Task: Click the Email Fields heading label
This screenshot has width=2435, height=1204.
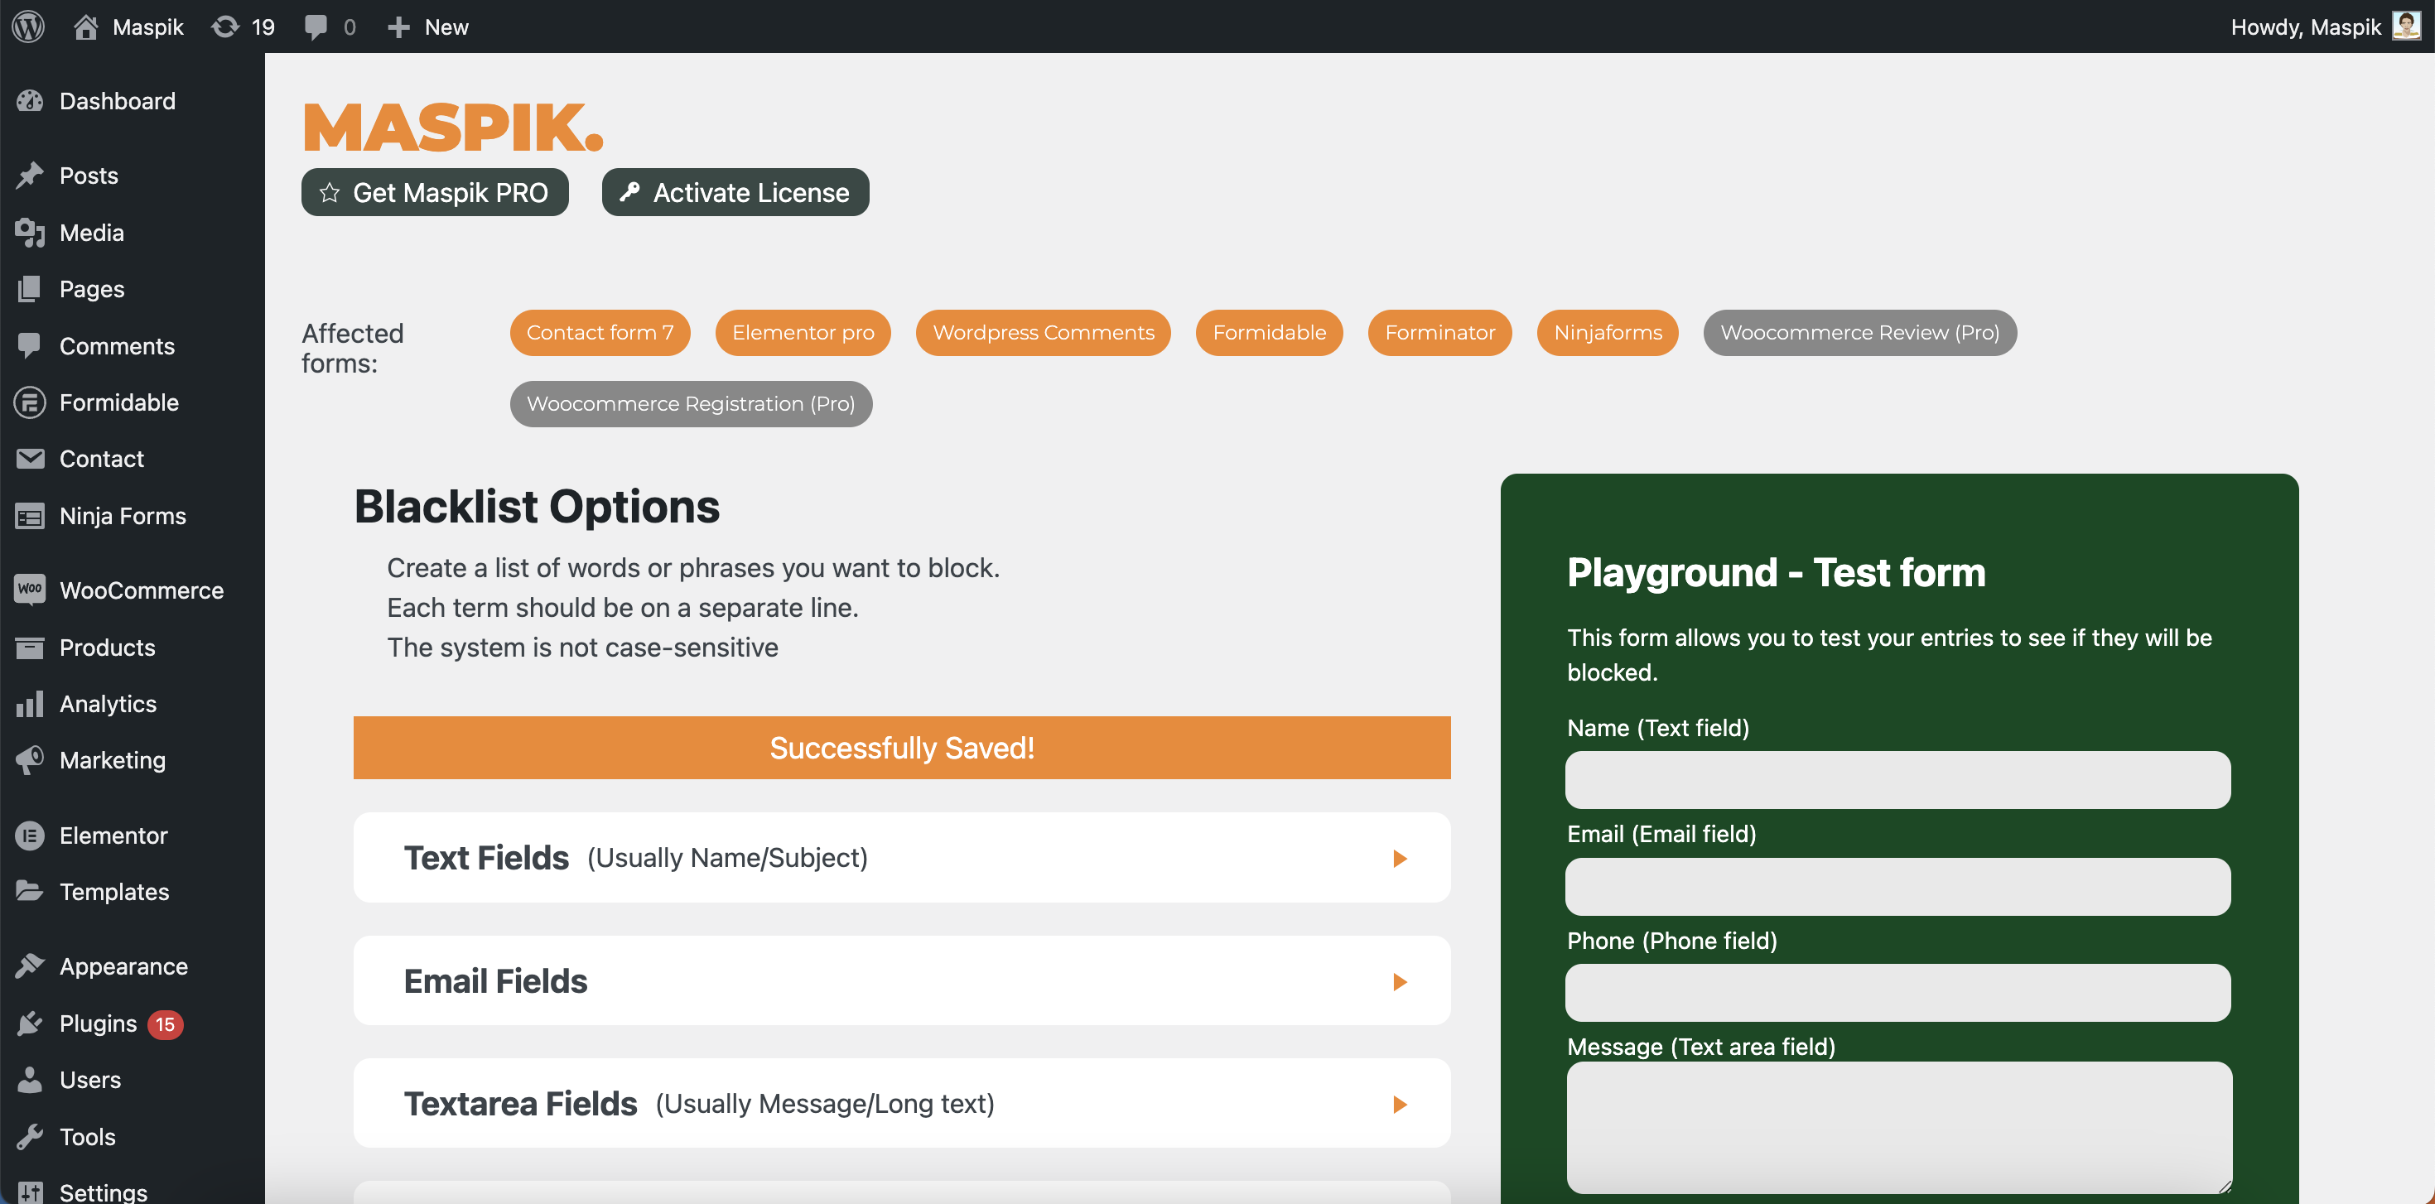Action: [x=495, y=981]
